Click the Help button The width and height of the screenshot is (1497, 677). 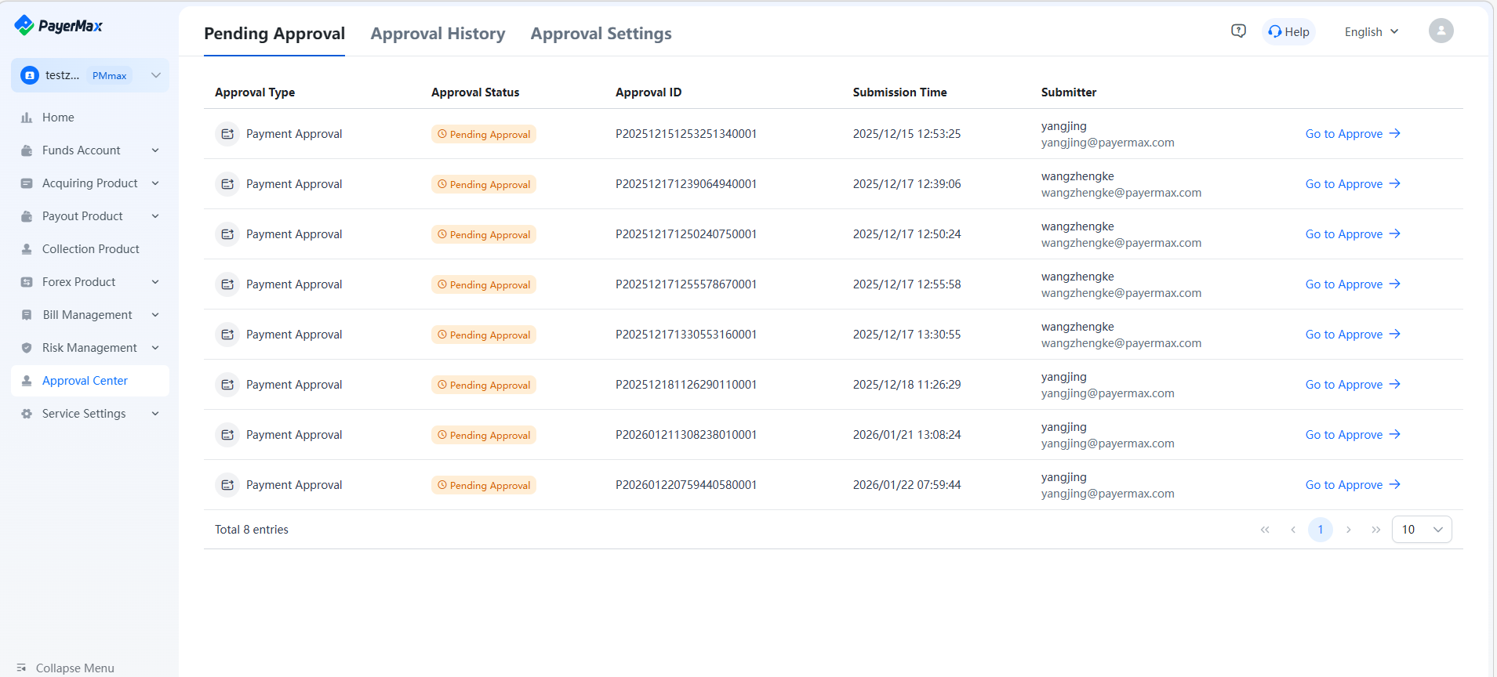[1288, 32]
